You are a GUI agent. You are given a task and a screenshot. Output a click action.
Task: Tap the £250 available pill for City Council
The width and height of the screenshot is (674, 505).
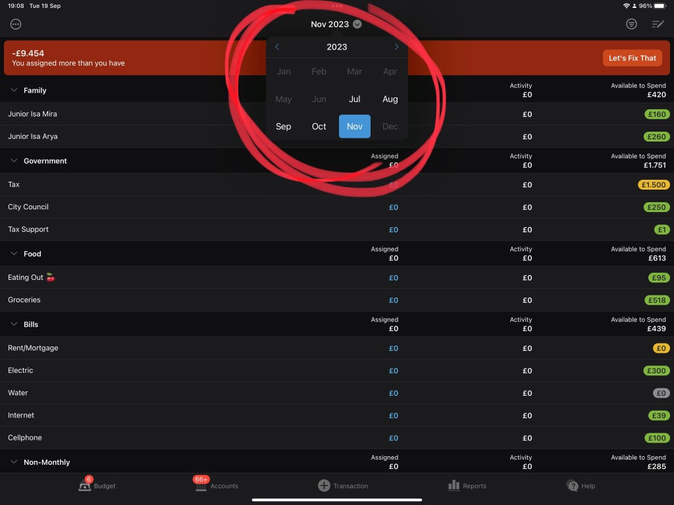click(656, 207)
